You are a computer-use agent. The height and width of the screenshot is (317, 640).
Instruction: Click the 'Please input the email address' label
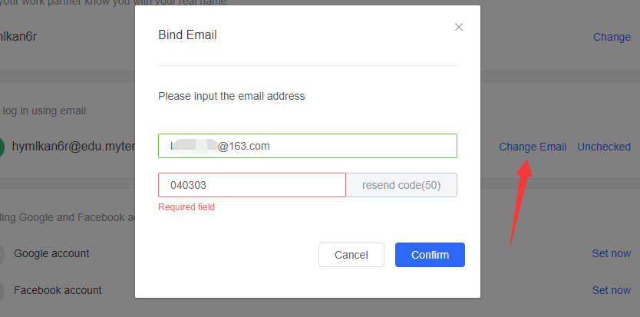231,96
